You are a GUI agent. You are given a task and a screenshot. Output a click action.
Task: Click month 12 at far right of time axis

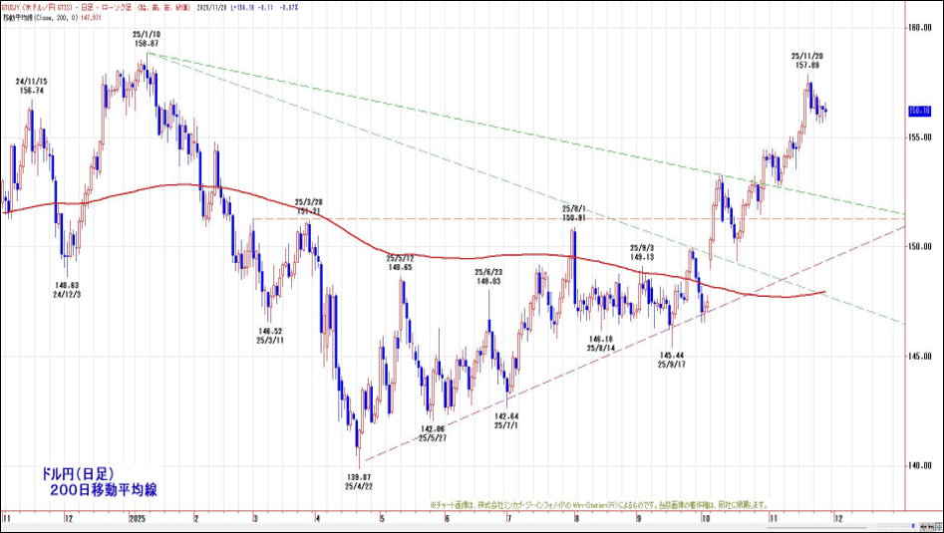tap(837, 519)
